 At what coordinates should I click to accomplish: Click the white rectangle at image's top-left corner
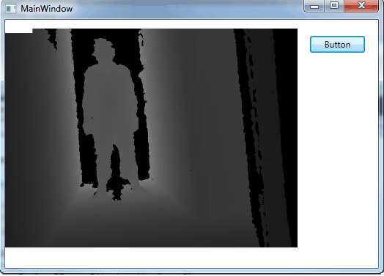(x=18, y=31)
